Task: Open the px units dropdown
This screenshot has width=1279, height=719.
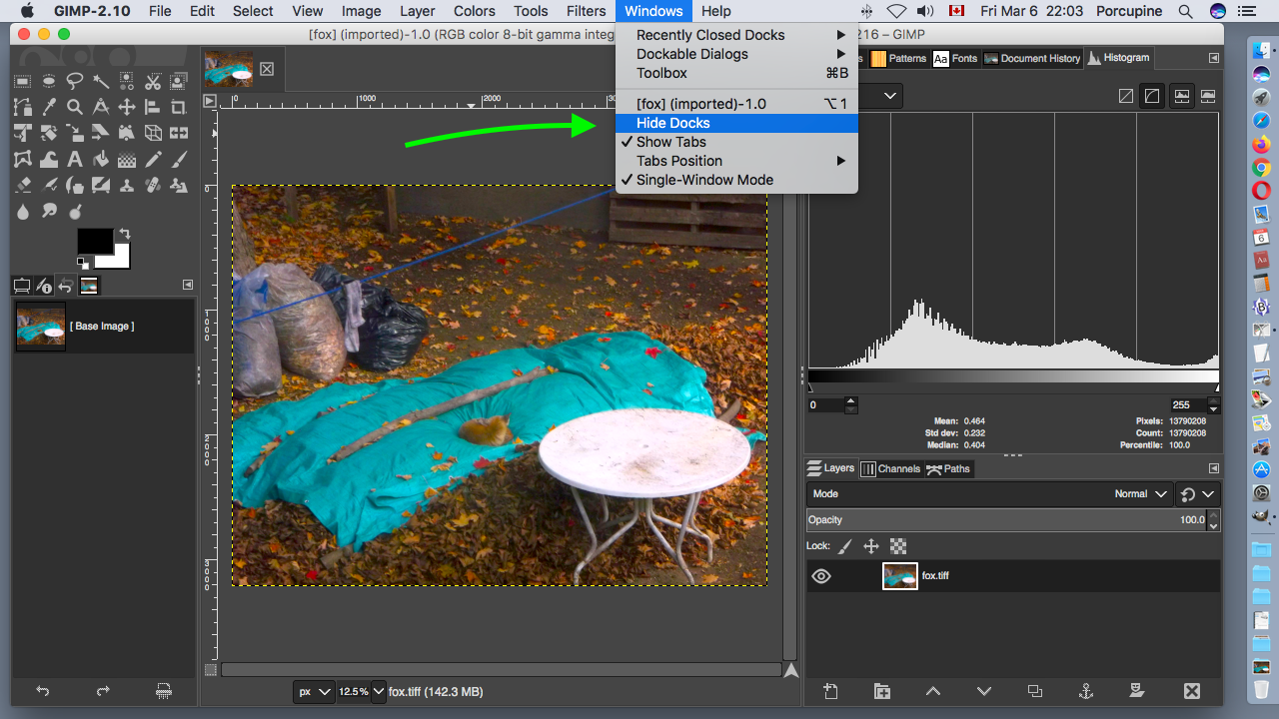Action: [x=314, y=691]
